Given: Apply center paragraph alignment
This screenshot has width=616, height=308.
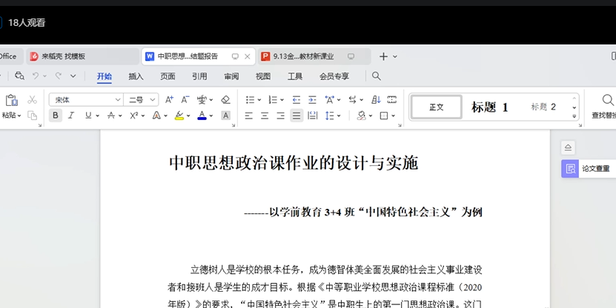Looking at the screenshot, I should click(x=265, y=115).
